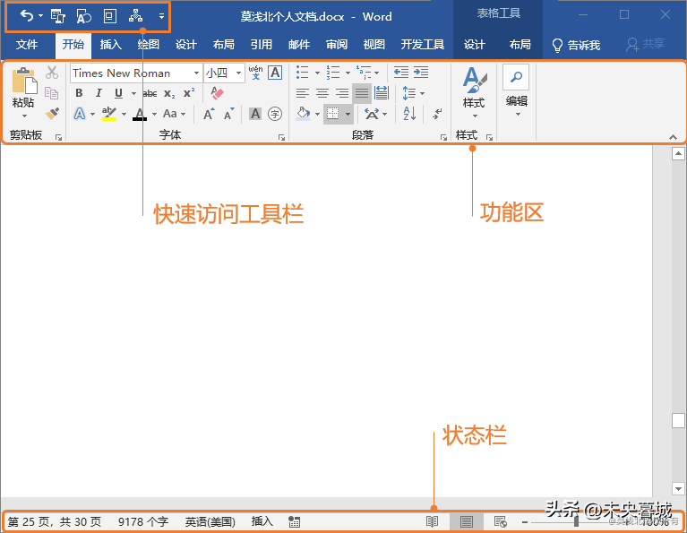This screenshot has width=687, height=533.
Task: Switch to the 审阅 Review tab
Action: tap(337, 45)
